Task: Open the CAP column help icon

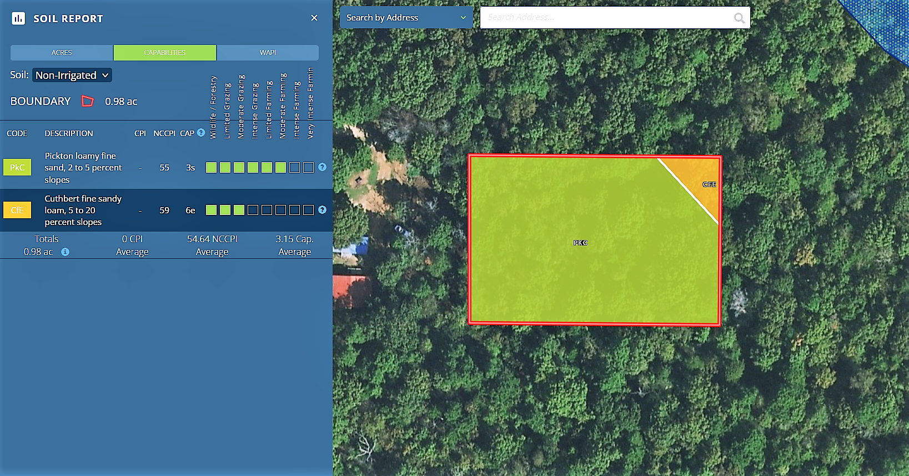Action: pyautogui.click(x=201, y=133)
